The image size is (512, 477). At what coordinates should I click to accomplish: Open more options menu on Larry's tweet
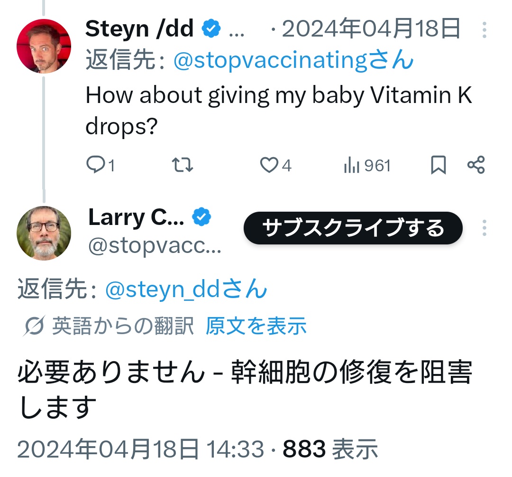(x=484, y=228)
